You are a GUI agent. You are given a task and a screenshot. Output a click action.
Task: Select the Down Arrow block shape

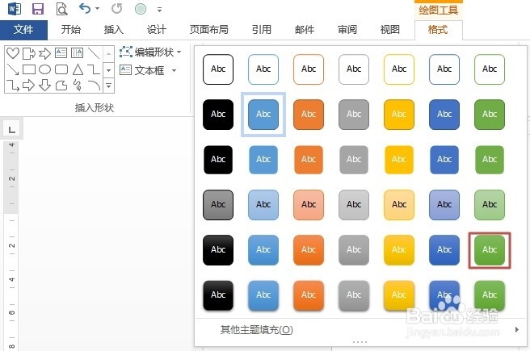[x=44, y=86]
